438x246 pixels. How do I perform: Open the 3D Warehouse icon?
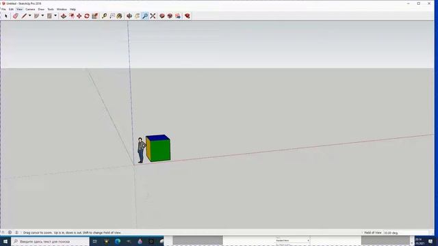pyautogui.click(x=162, y=16)
